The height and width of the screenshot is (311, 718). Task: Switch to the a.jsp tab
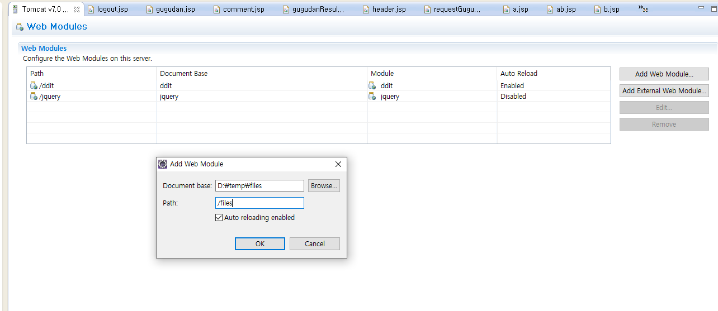pyautogui.click(x=515, y=9)
